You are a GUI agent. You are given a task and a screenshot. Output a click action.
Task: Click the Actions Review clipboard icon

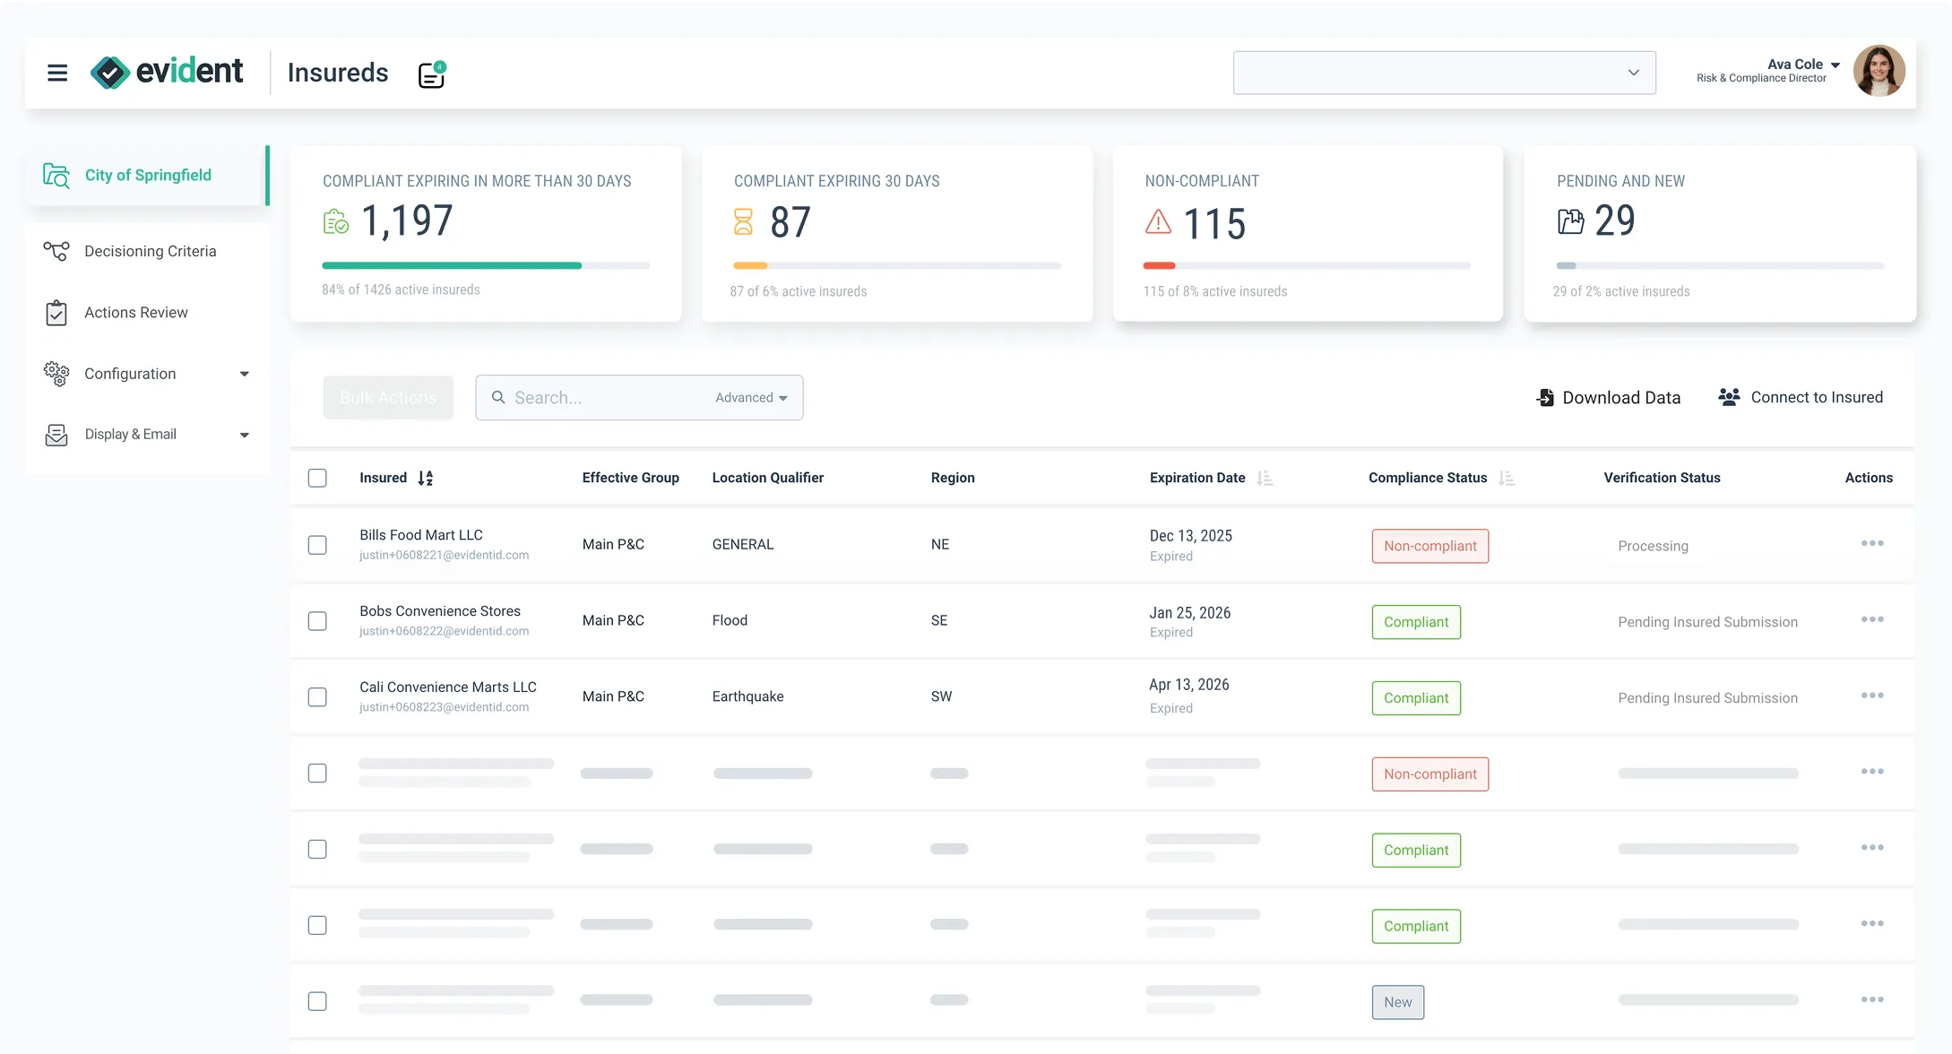pos(56,312)
